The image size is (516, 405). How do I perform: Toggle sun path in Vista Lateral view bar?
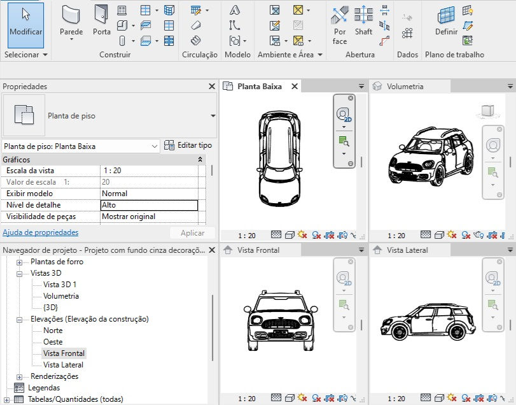(x=452, y=398)
